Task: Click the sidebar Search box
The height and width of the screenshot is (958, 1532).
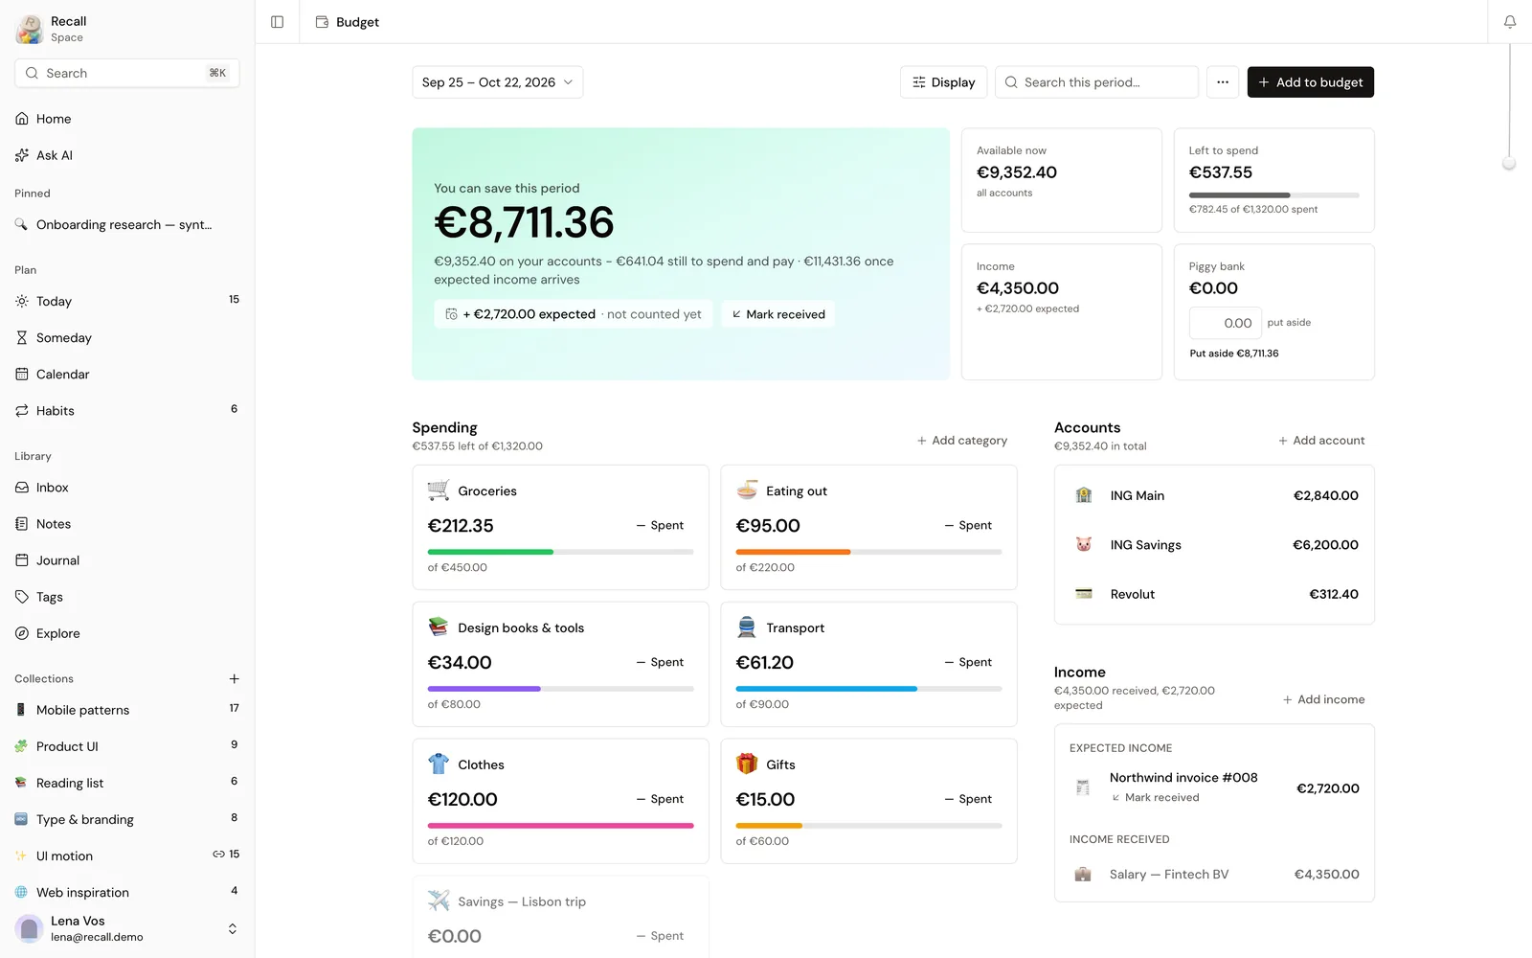Action: (127, 73)
